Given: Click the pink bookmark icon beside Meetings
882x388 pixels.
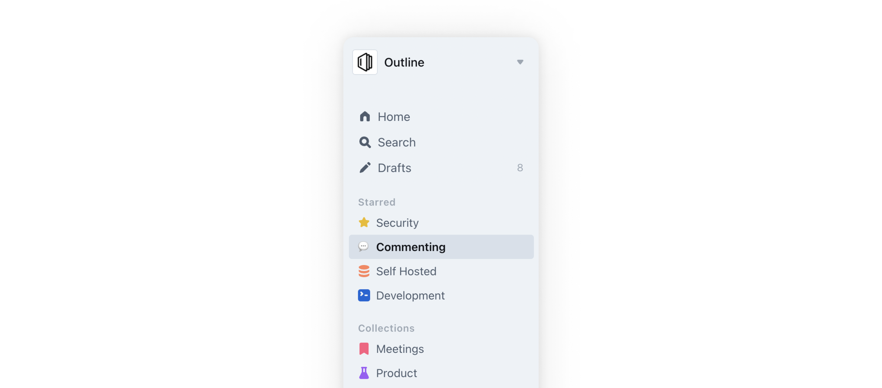Looking at the screenshot, I should pyautogui.click(x=364, y=349).
